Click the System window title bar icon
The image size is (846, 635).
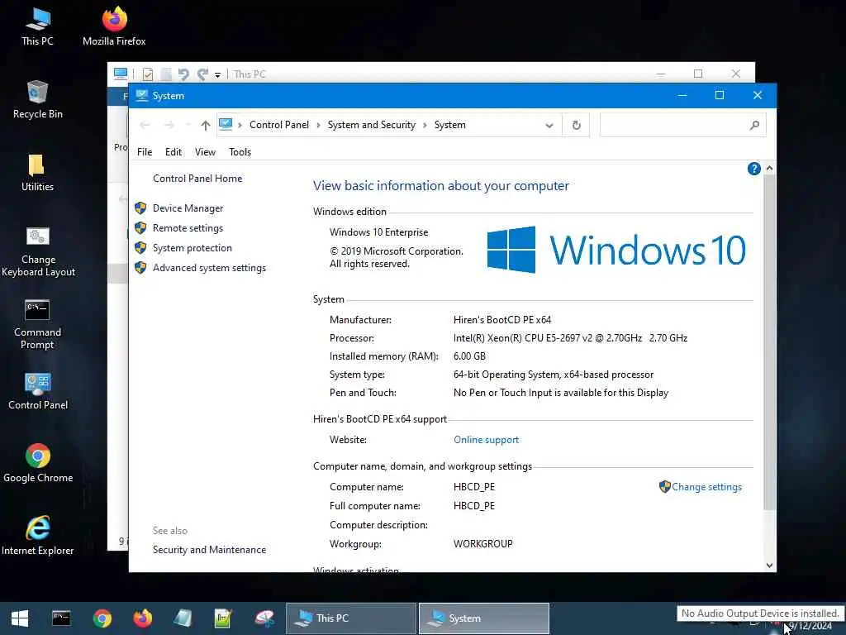pos(142,96)
